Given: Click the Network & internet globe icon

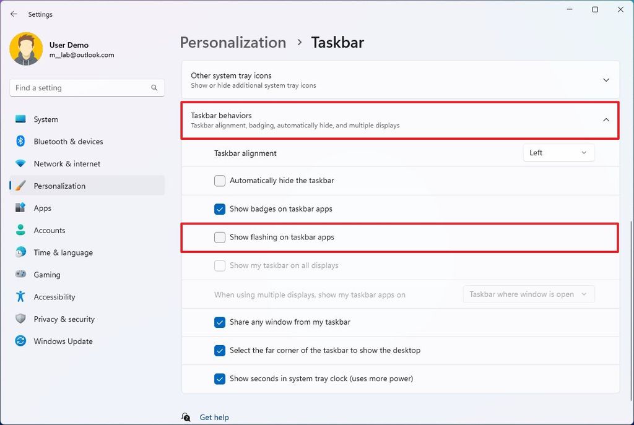Looking at the screenshot, I should (20, 163).
